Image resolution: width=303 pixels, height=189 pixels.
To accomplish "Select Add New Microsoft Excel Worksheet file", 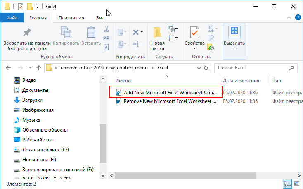I will (166, 93).
